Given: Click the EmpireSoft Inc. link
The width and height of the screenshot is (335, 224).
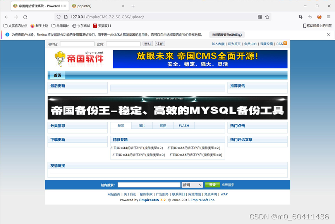Looking at the screenshot, I should click(x=203, y=200).
